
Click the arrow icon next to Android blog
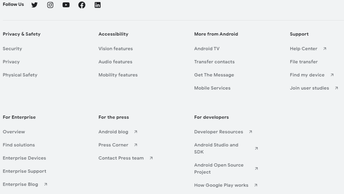tap(136, 132)
